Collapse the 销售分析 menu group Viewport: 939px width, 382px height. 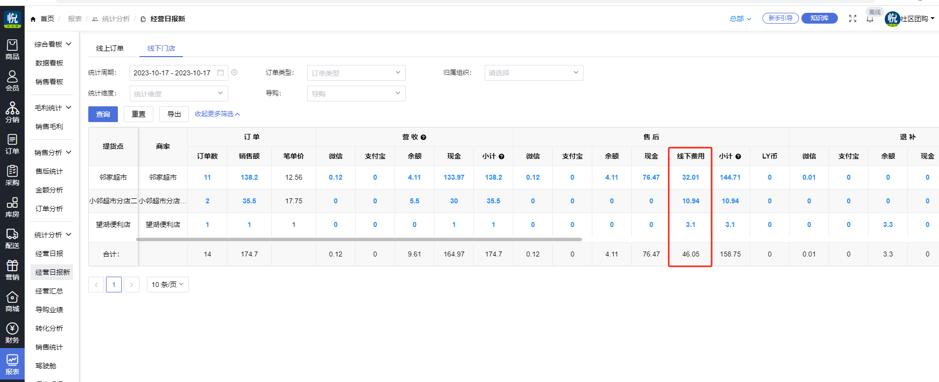tap(53, 153)
